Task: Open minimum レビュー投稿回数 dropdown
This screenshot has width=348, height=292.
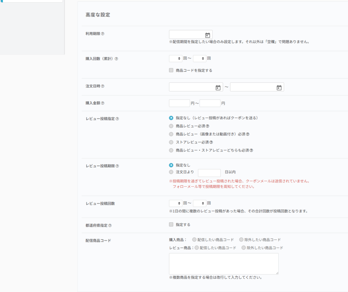Action: (x=175, y=203)
